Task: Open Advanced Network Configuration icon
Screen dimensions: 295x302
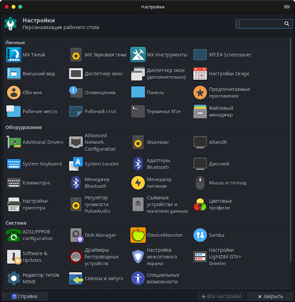Action: coord(76,142)
